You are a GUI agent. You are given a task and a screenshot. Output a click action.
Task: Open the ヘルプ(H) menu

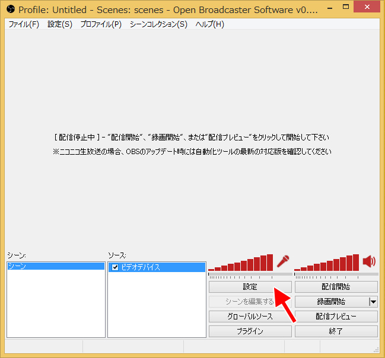pos(209,24)
